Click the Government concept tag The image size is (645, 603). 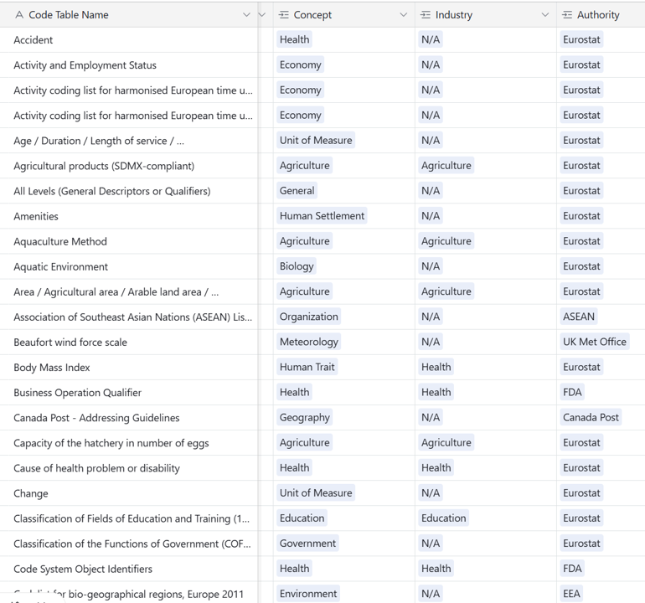[307, 544]
